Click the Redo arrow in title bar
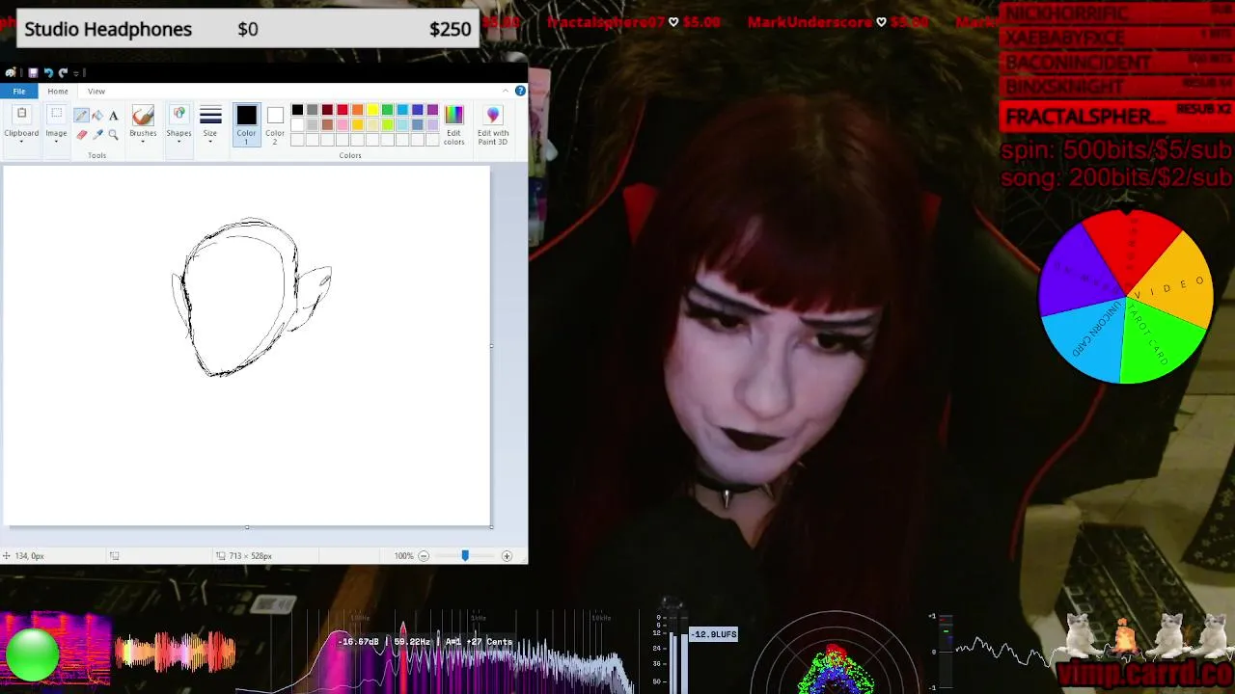Screen dimensions: 1235x694 pos(63,72)
